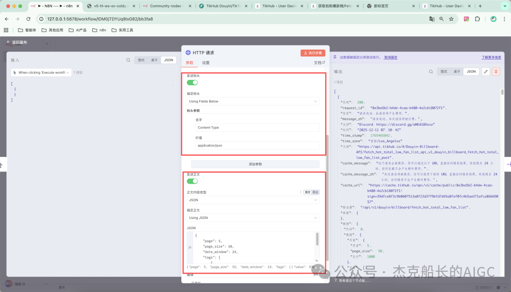The image size is (511, 292).
Task: Click 返回画布 back to canvas
Action: click(x=17, y=43)
